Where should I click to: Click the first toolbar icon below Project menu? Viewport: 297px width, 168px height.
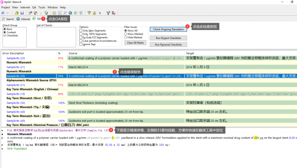coord(3,13)
